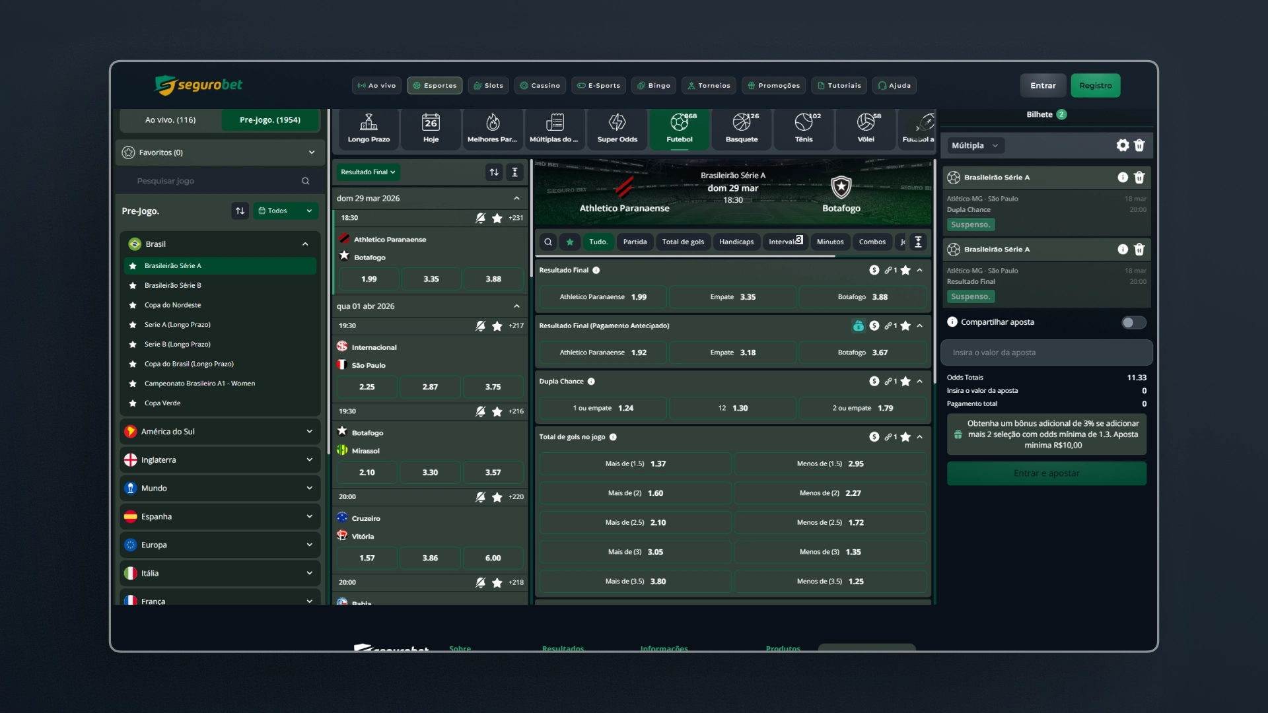Image resolution: width=1268 pixels, height=713 pixels.
Task: Collapse all matches icon beside Resultado Final
Action: (515, 172)
